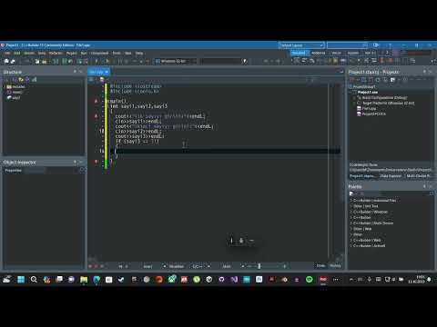Switch to the Code tab below editor
This screenshot has width=437, height=327.
tap(320, 266)
